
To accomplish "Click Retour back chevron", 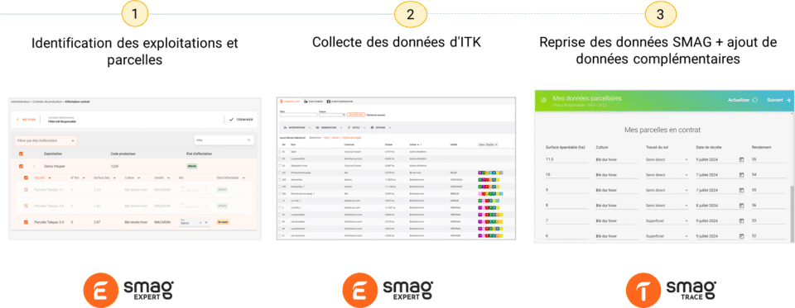I will point(17,120).
